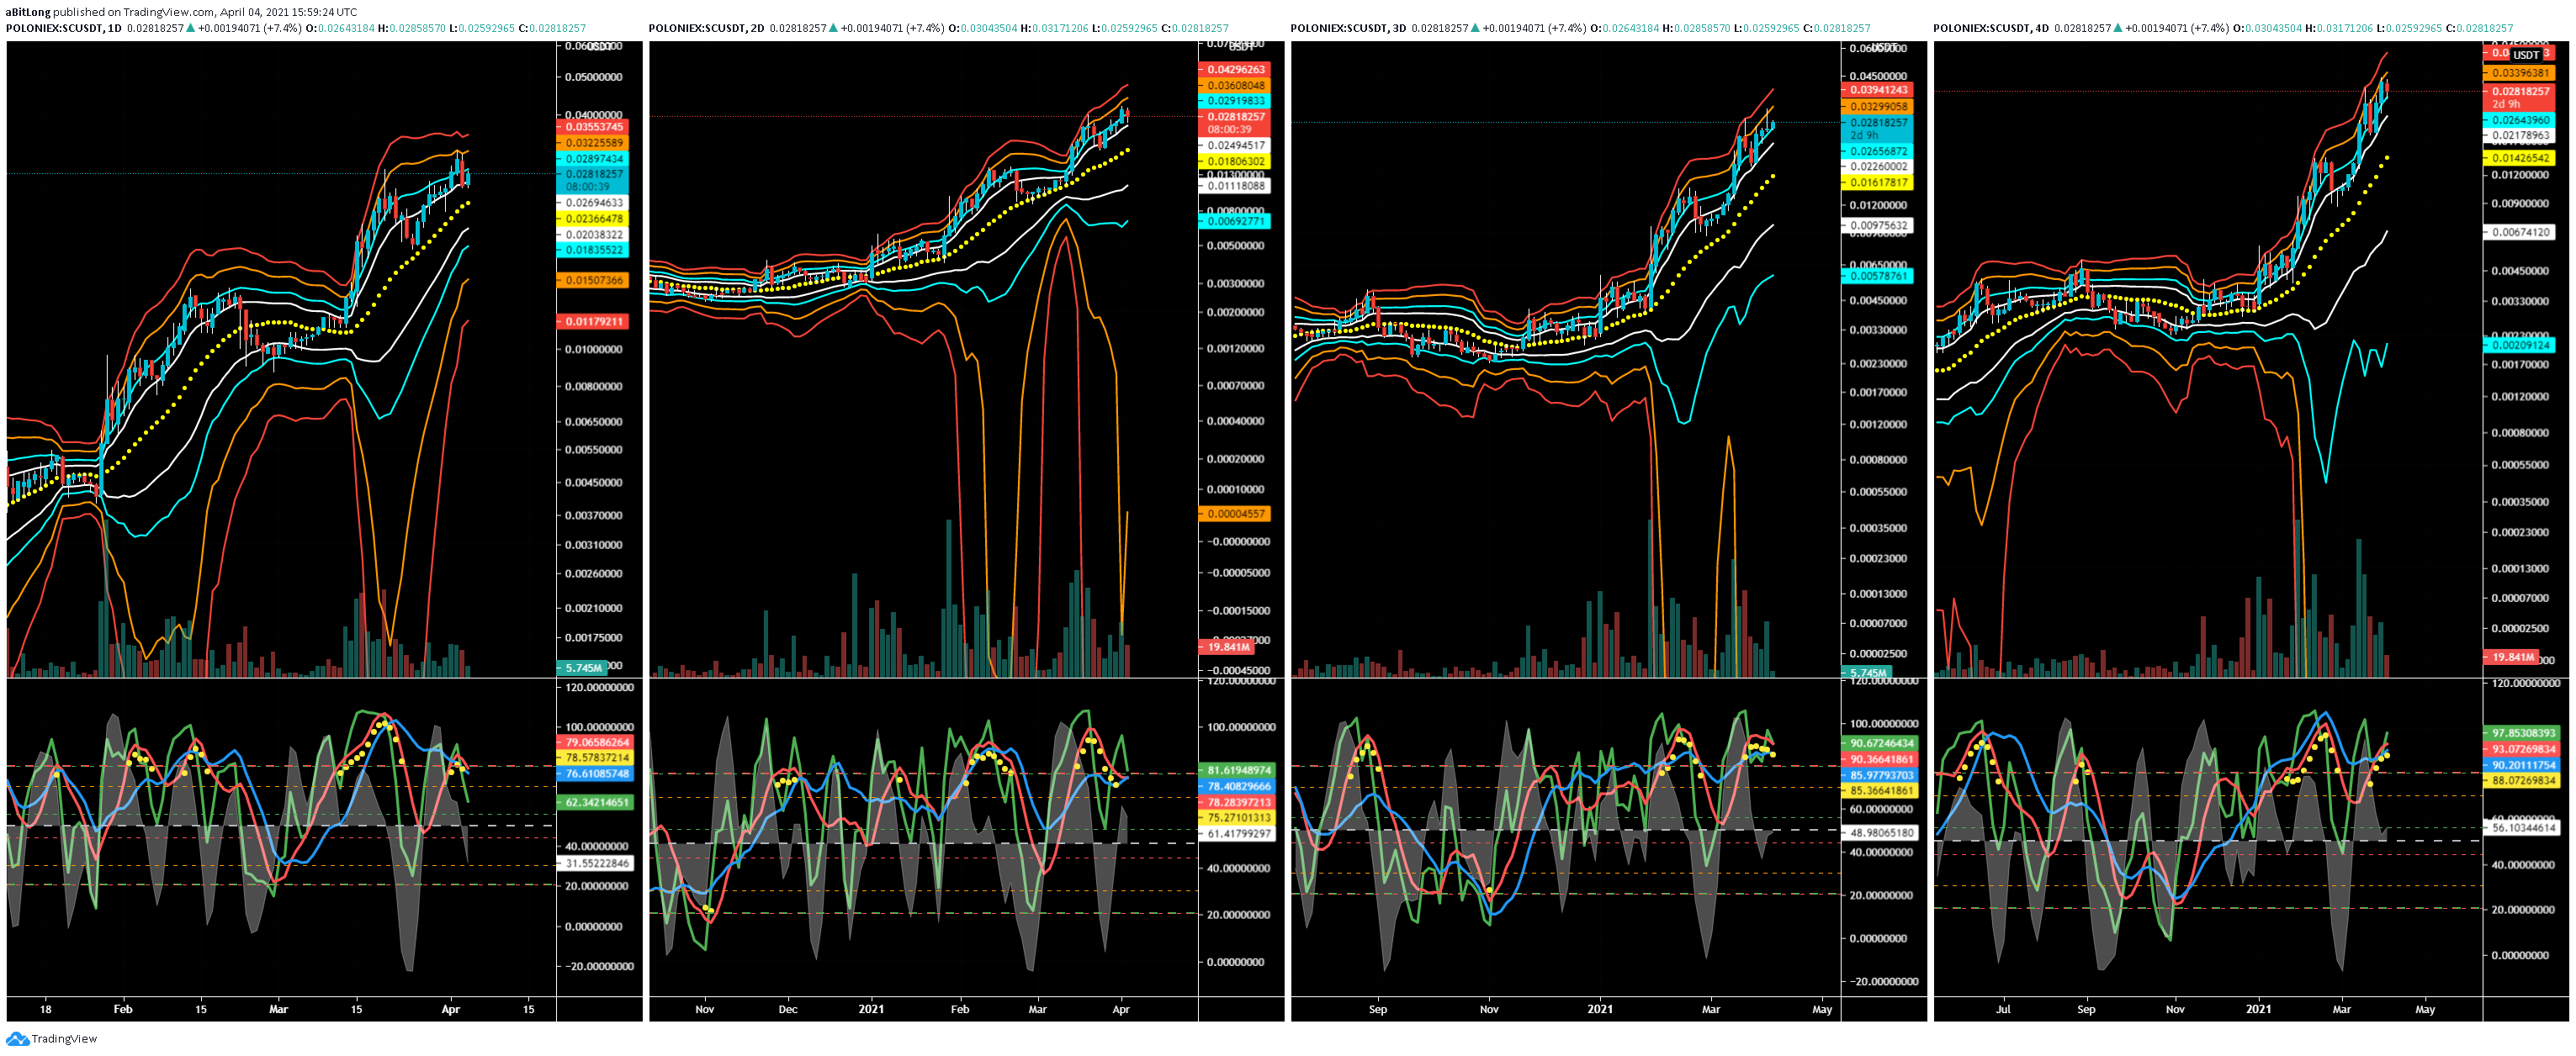Click green 97.85308393 indicator label on 4D chart

pos(2522,733)
